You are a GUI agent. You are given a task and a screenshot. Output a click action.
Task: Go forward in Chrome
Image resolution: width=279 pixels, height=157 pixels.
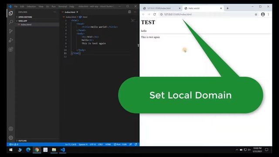click(149, 14)
